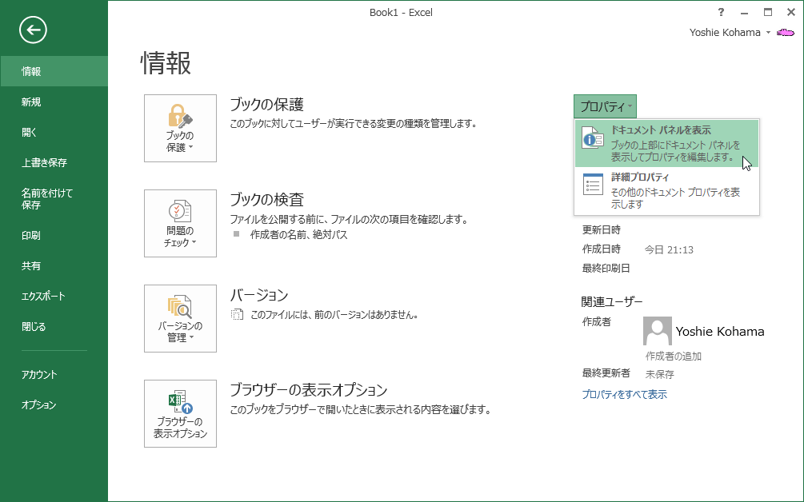This screenshot has width=804, height=502.
Task: Open the Yoshie Kohama account dropdown arrow
Action: point(768,32)
